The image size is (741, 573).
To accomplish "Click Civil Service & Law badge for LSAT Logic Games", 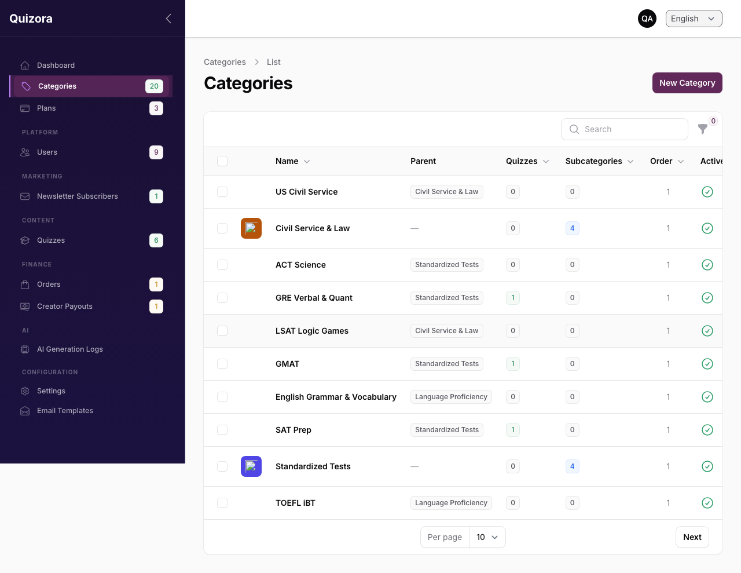I will pos(447,331).
